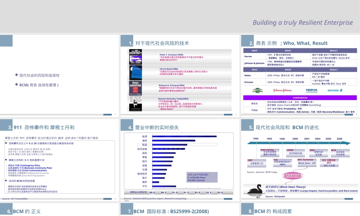Click the WWW timeline box
360x216 pixels.
pos(295,153)
